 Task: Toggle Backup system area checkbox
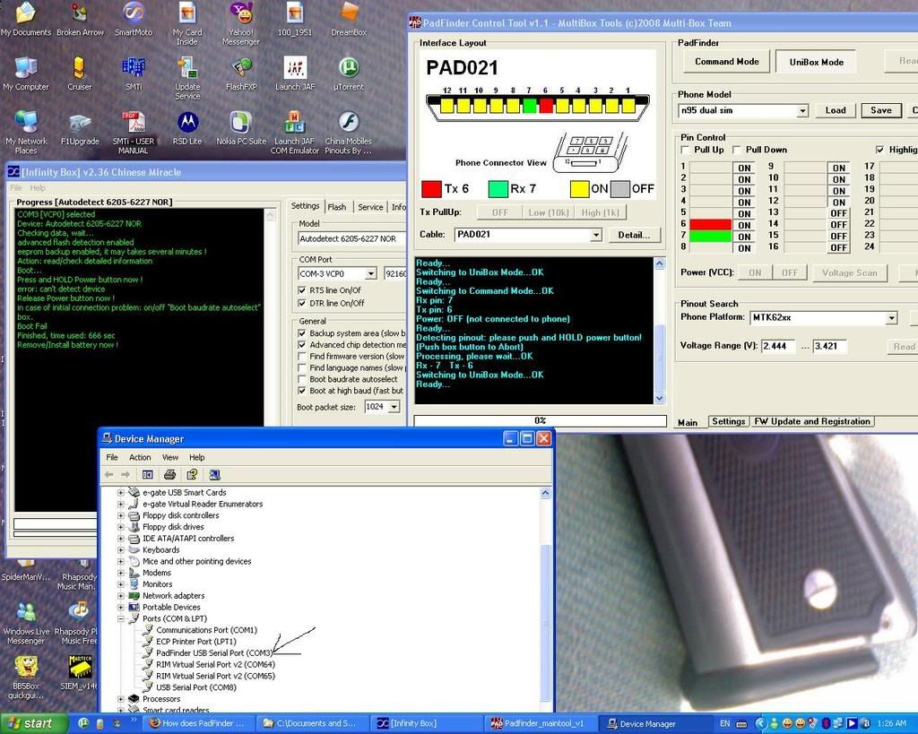coord(302,333)
